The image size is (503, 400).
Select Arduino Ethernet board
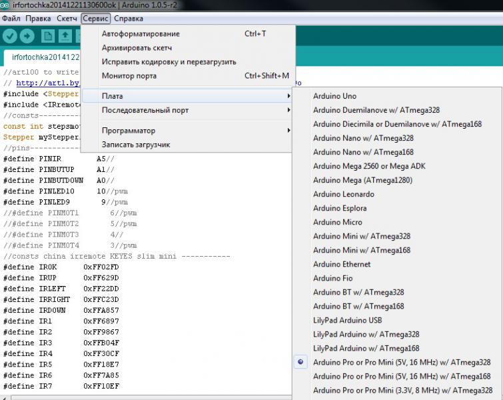(x=397, y=264)
